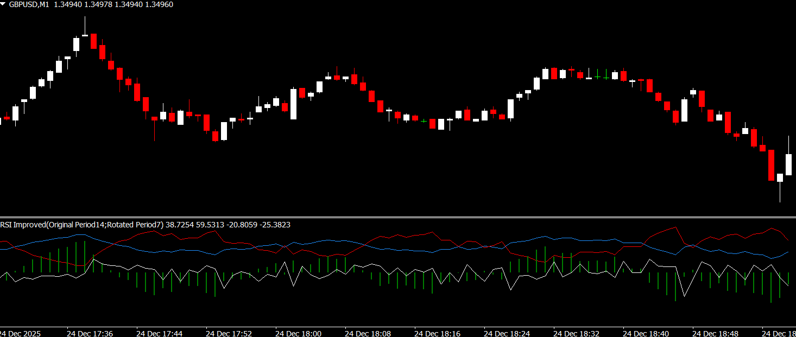
Task: Click the 24 Dec 18:24 time label
Action: point(507,333)
